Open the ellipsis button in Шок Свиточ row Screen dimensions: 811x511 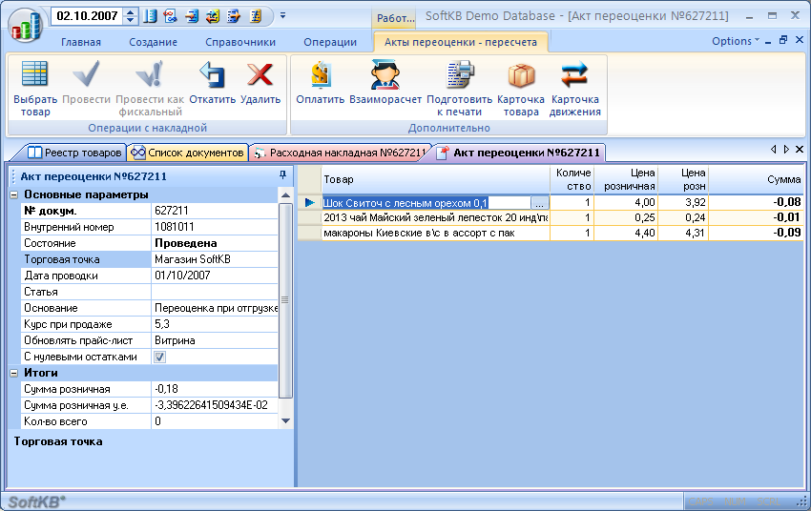click(x=539, y=203)
